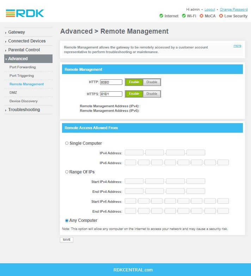
Task: Open the Port Forwarding page
Action: (23, 67)
